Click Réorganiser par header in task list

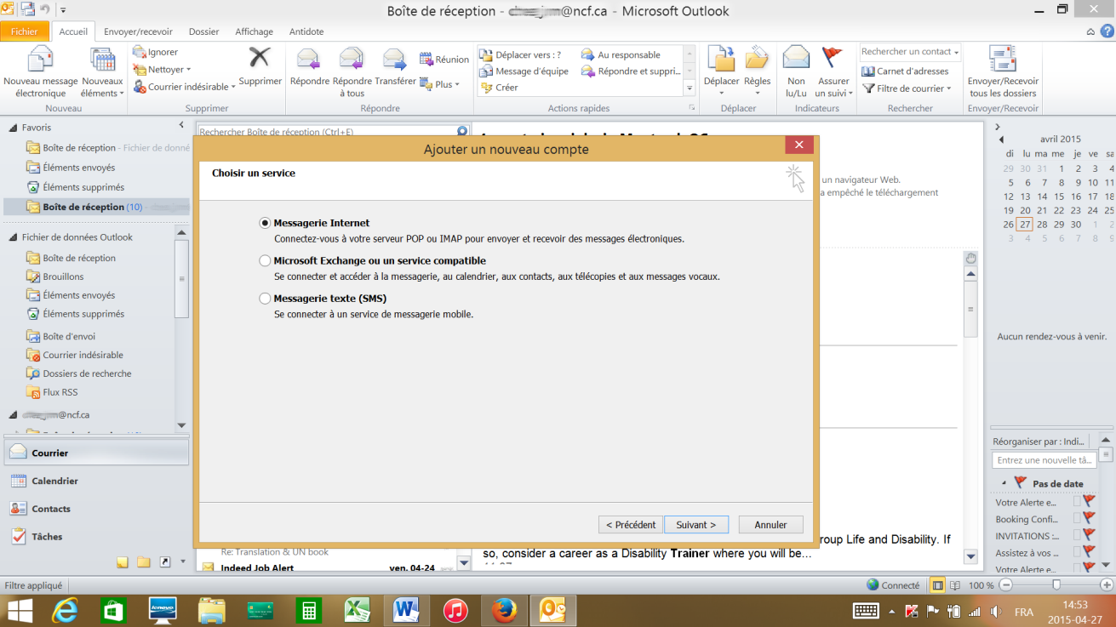(1039, 442)
